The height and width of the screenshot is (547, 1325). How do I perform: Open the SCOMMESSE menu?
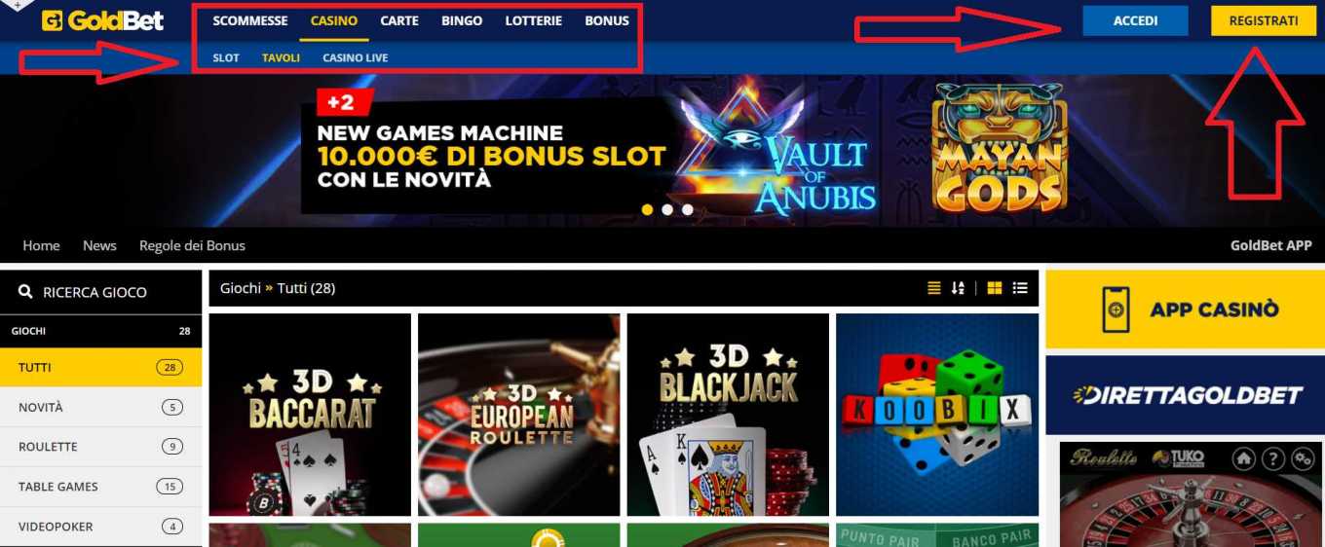point(250,20)
